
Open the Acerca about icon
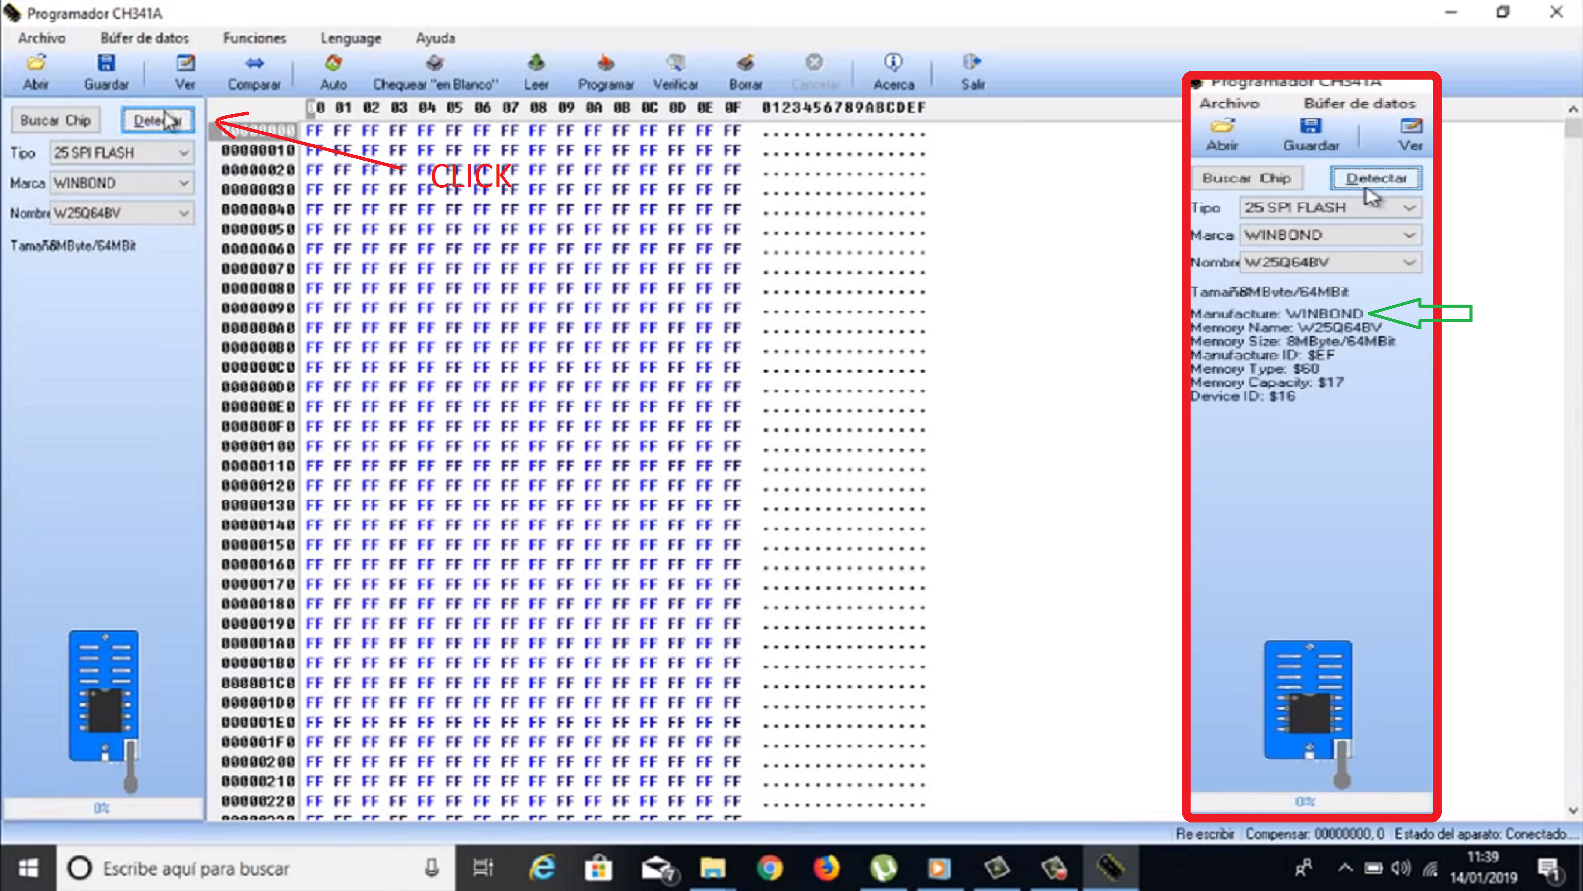[x=893, y=72]
